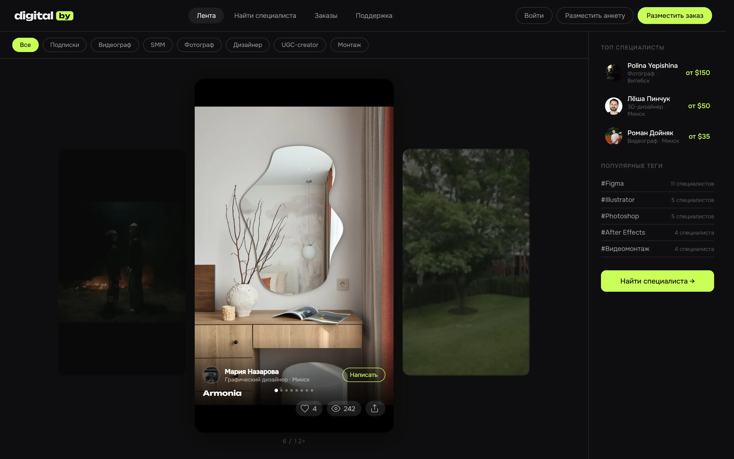Open Polina Yepishina's avatar
This screenshot has width=734, height=459.
614,73
